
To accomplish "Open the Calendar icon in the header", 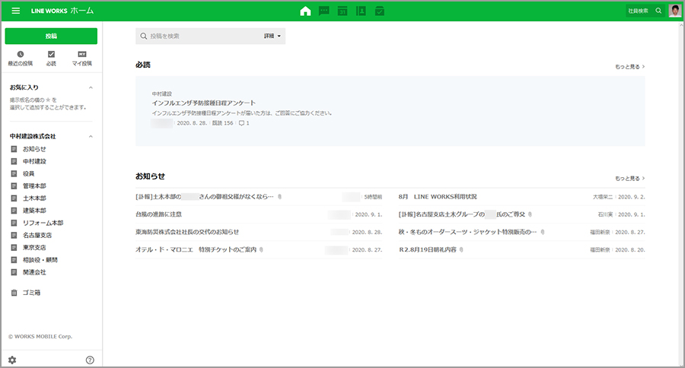I will [342, 11].
